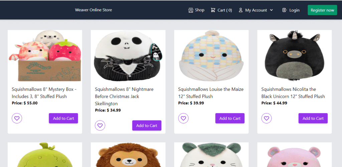This screenshot has width=342, height=167.
Task: Toggle heart on Jack Skellington plush
Action: point(100,126)
